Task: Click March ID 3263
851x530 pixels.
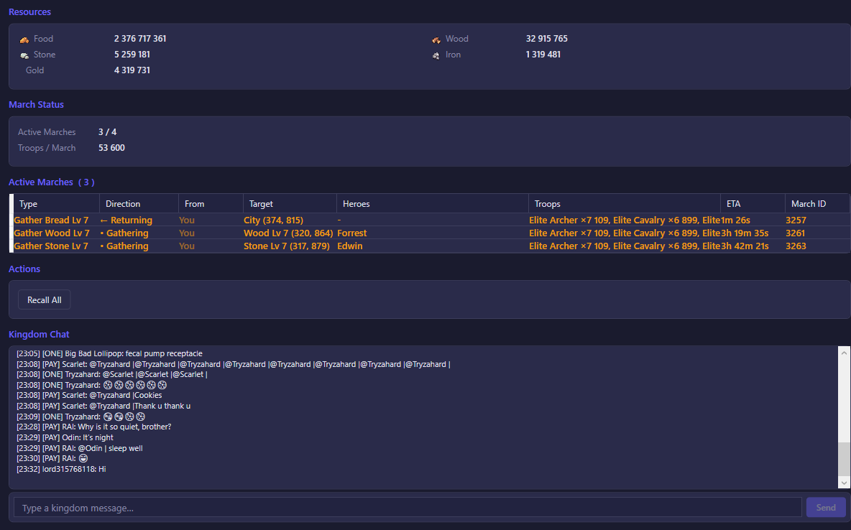Action: (x=796, y=246)
